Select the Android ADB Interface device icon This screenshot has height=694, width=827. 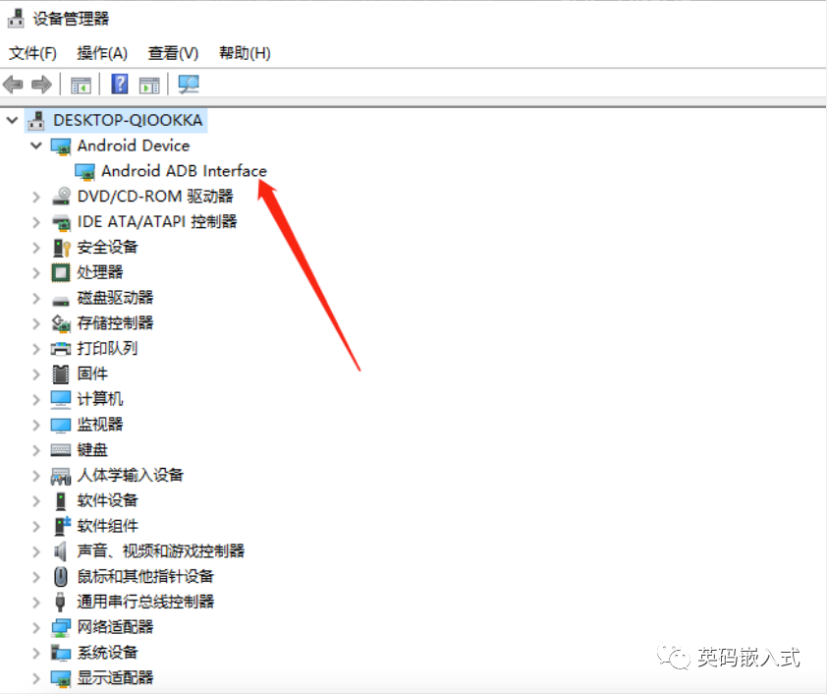click(x=85, y=170)
